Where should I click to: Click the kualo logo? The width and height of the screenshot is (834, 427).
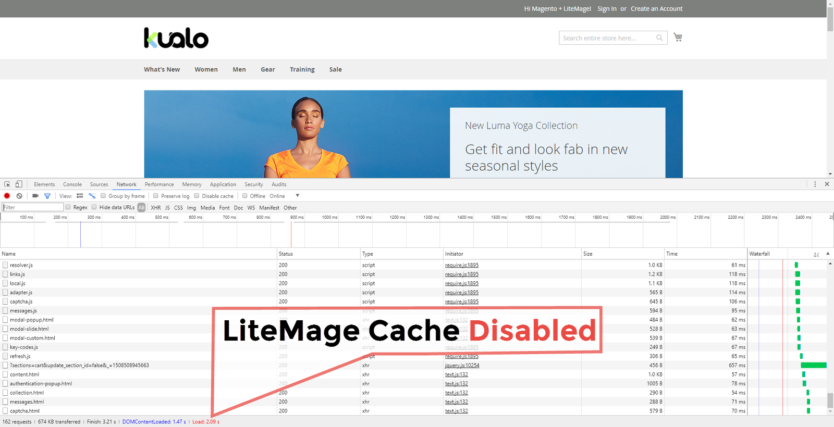pos(176,38)
